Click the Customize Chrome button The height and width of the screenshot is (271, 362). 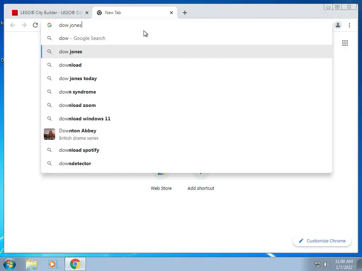click(322, 241)
